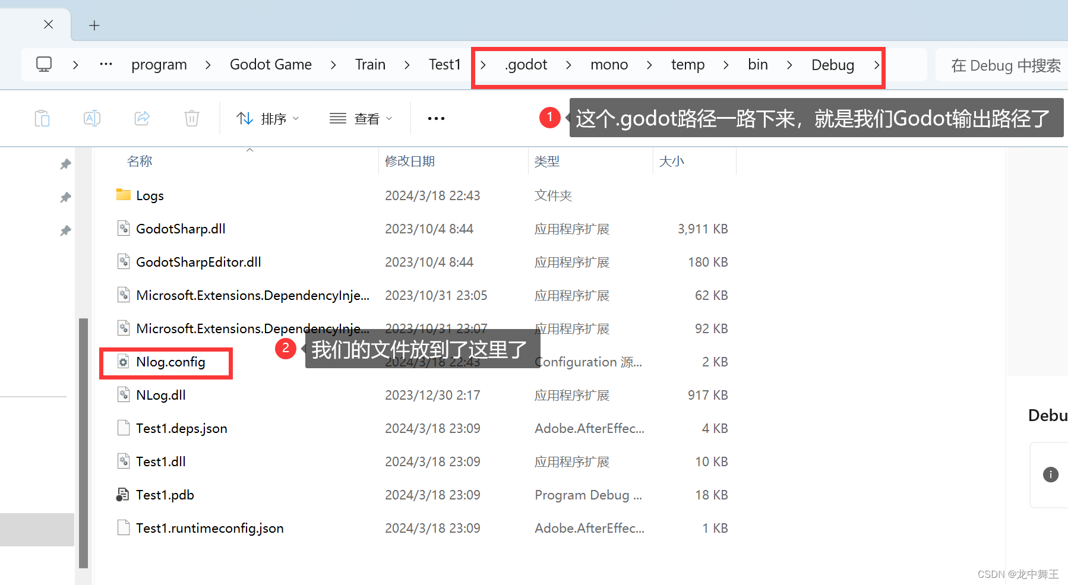
Task: Select the Logs folder name
Action: point(150,195)
